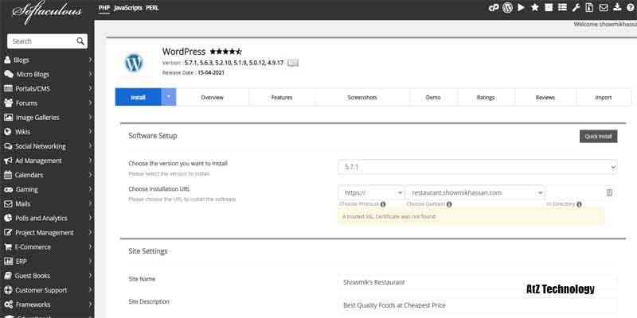
Task: Open the domain dropdown restaurant.showmikhassan.com
Action: [475, 192]
